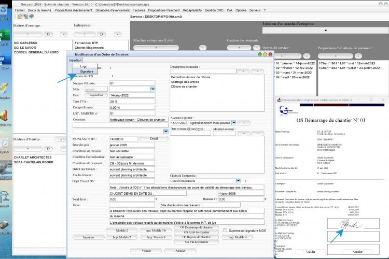This screenshot has width=389, height=259.
Task: Open the Gestion CRC menu
Action: pos(214,10)
